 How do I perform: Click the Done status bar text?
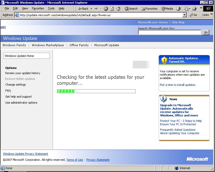[x=9, y=168]
